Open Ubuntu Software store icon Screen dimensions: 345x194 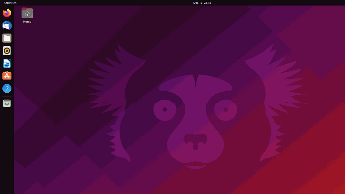7,76
